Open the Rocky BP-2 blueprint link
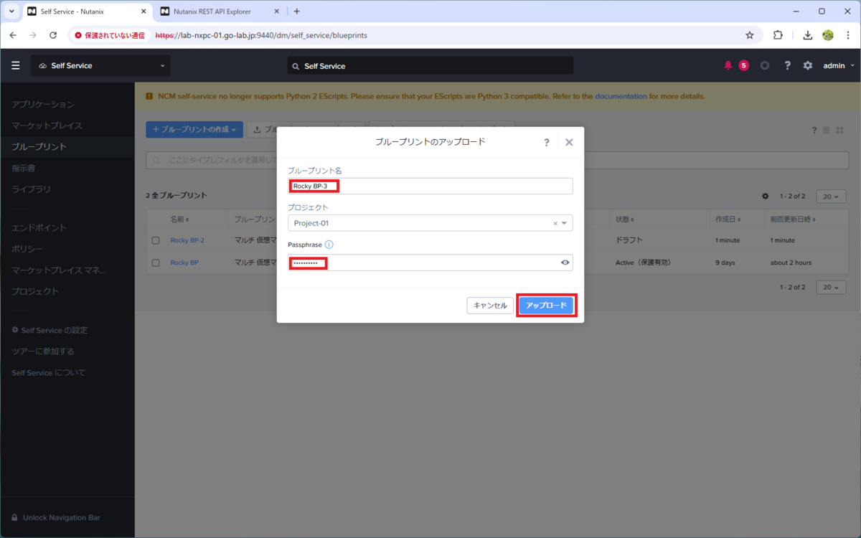 click(187, 240)
